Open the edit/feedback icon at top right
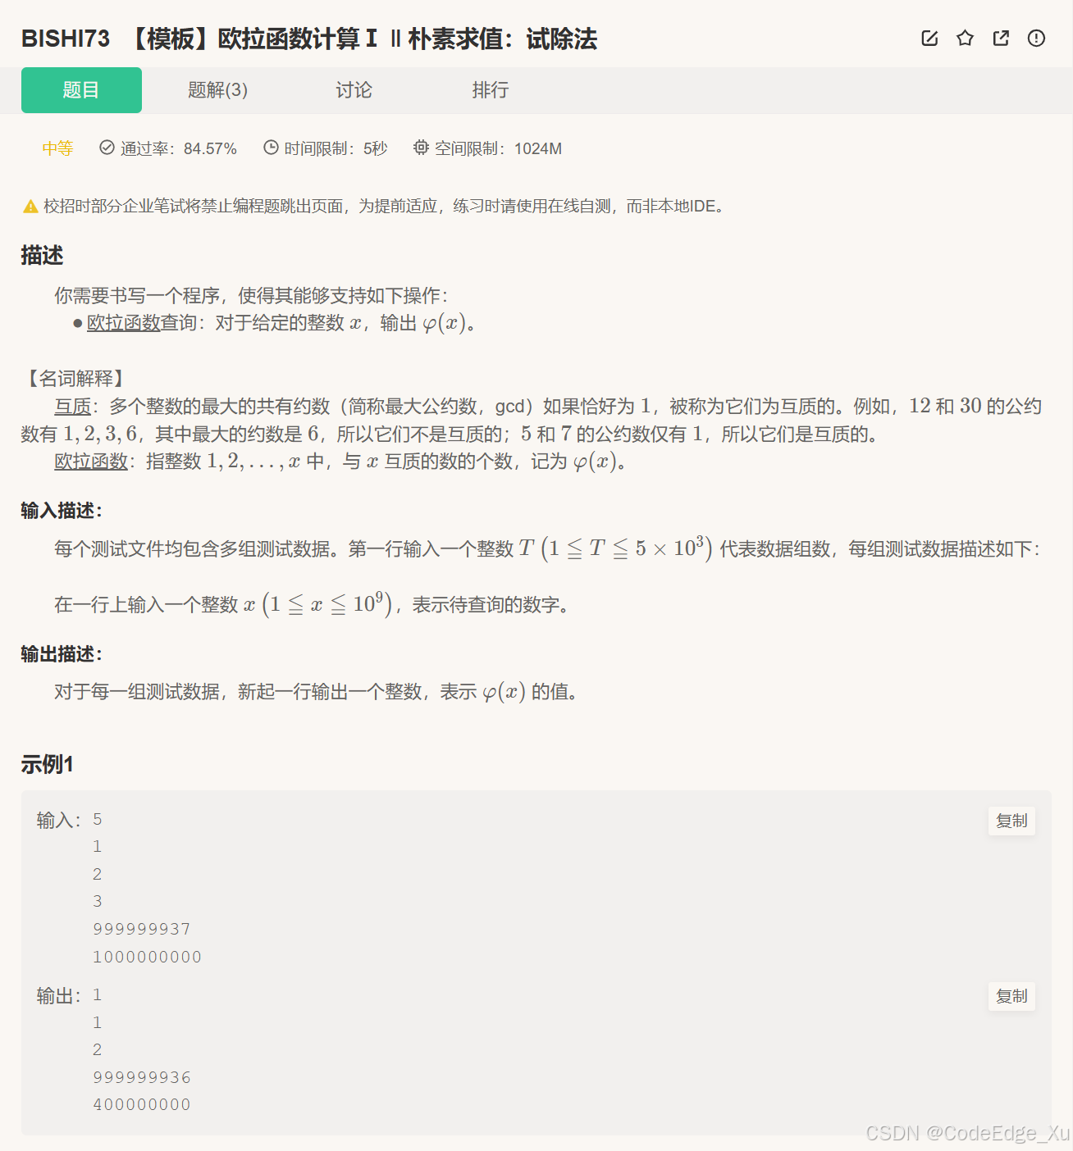The image size is (1073, 1151). coord(929,38)
